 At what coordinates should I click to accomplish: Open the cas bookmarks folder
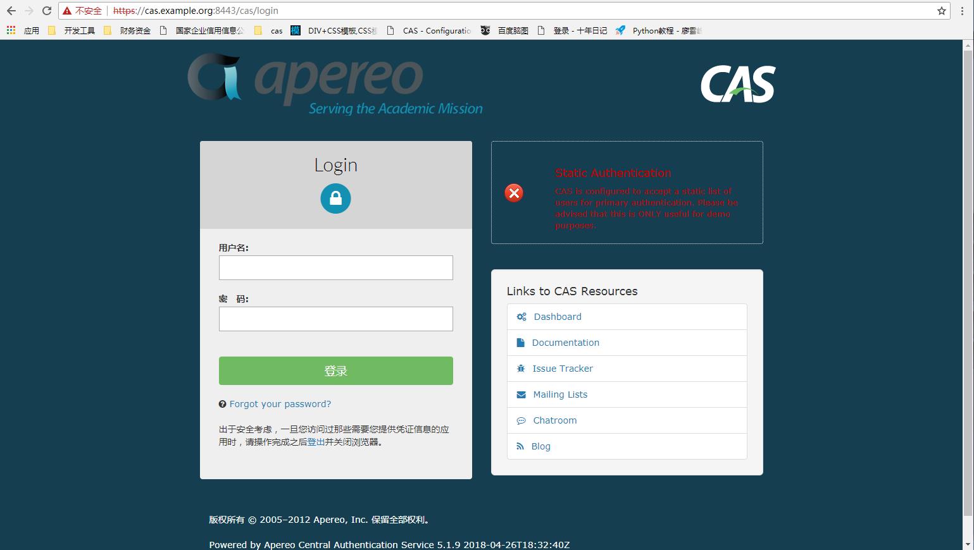pos(271,30)
